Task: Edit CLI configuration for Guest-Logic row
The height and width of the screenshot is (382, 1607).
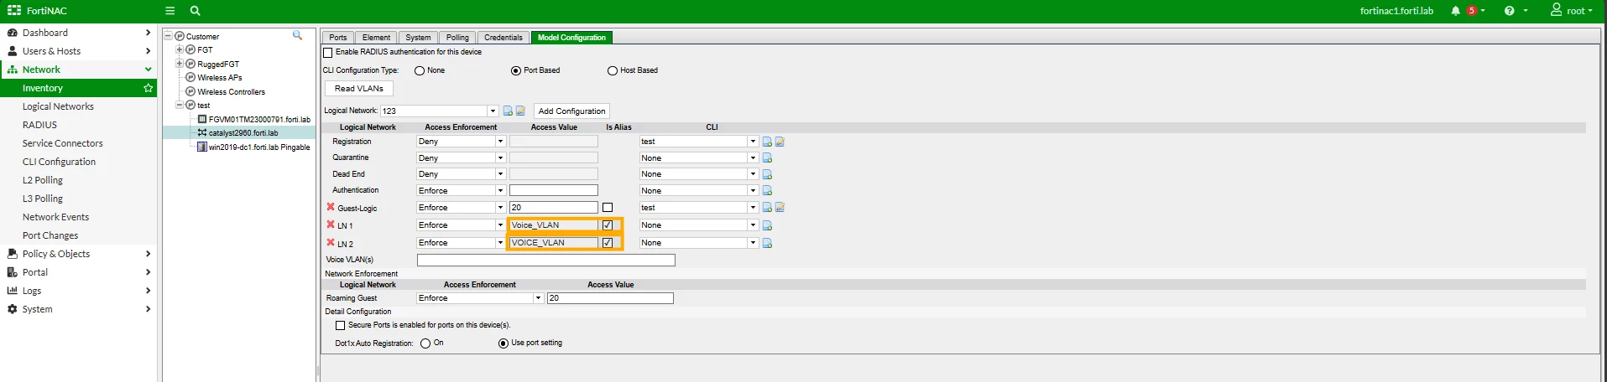Action: (x=780, y=207)
